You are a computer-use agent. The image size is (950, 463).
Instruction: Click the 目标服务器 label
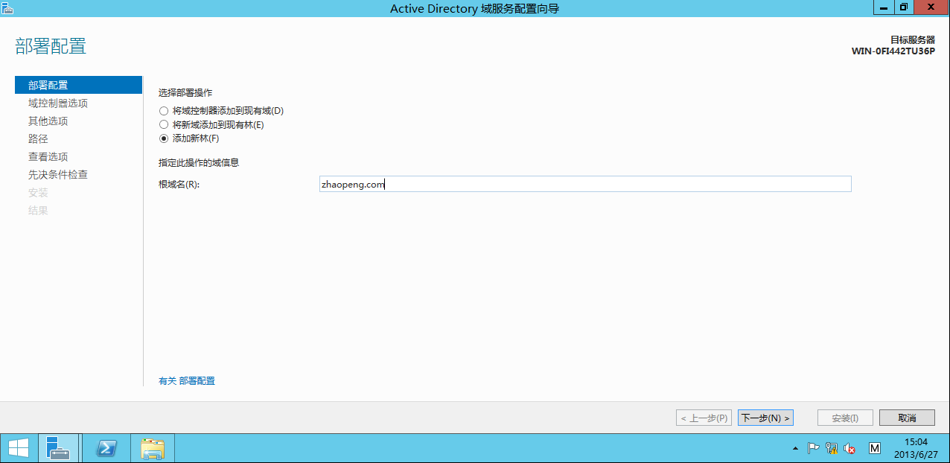913,40
